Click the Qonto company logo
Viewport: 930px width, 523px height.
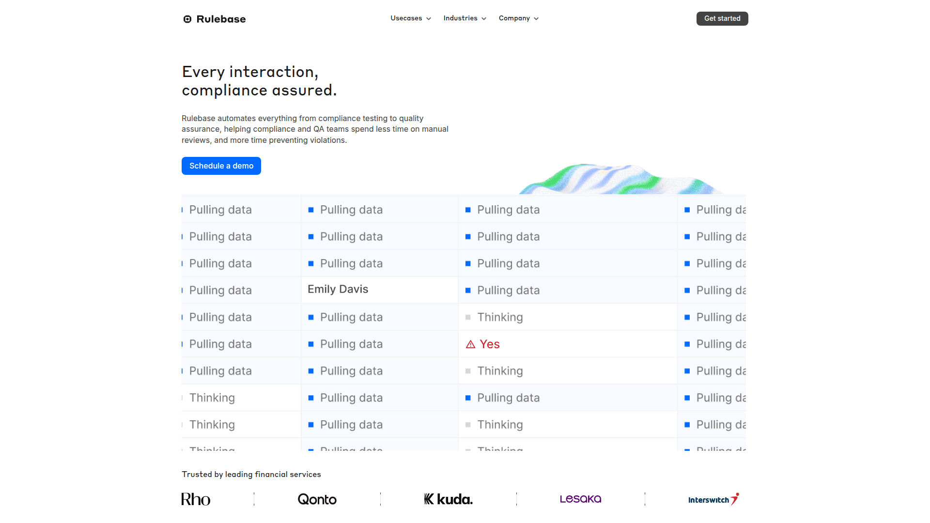click(x=317, y=499)
